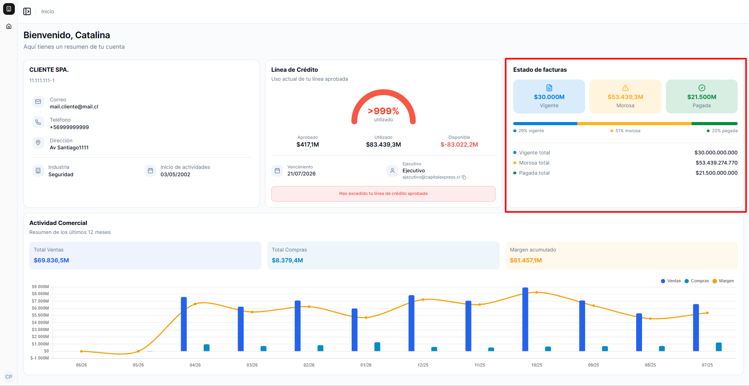Click the Vencimiento date 21/07/2026
This screenshot has width=749, height=386.
[301, 174]
